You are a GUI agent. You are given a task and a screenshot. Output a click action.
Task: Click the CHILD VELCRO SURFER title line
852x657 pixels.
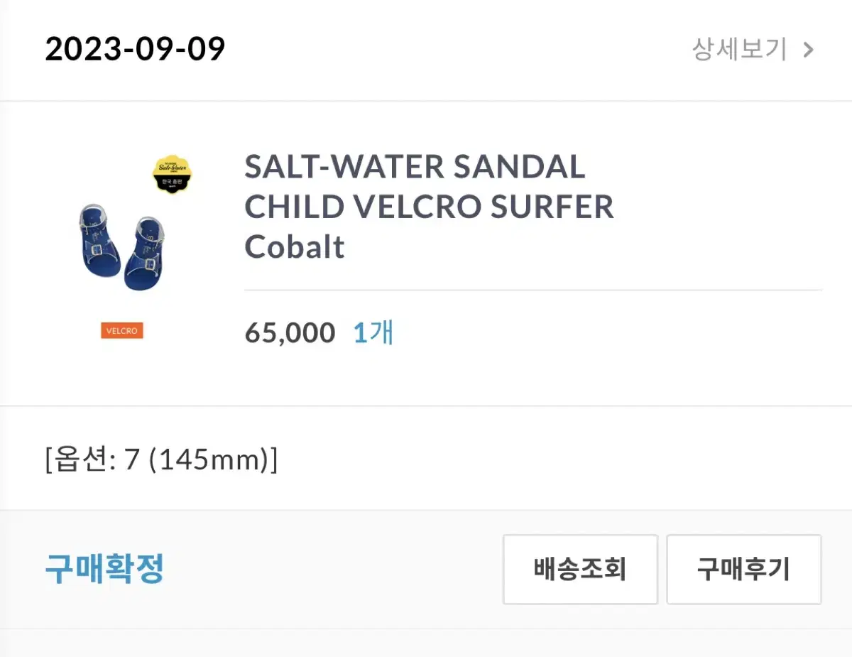[429, 207]
